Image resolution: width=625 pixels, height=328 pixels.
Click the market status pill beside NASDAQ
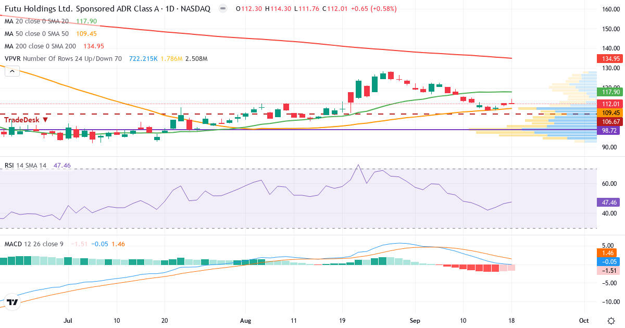222,9
